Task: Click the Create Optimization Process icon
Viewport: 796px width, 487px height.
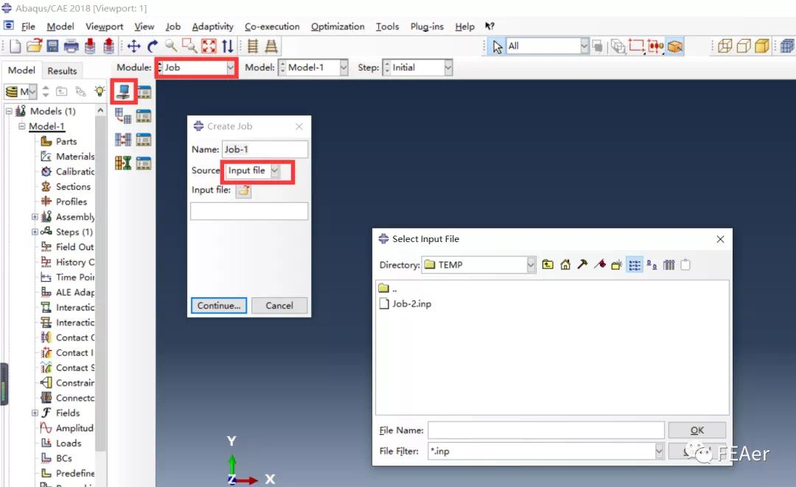Action: [x=123, y=163]
